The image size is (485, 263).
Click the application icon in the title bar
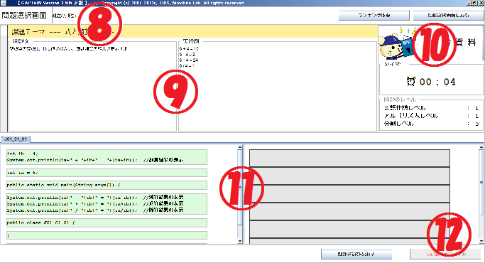[4, 3]
